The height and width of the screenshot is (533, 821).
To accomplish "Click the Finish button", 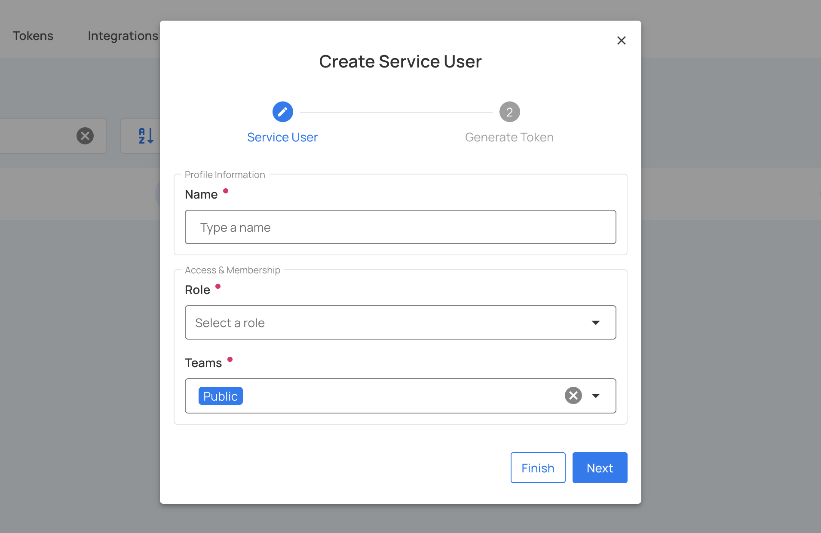I will point(537,468).
